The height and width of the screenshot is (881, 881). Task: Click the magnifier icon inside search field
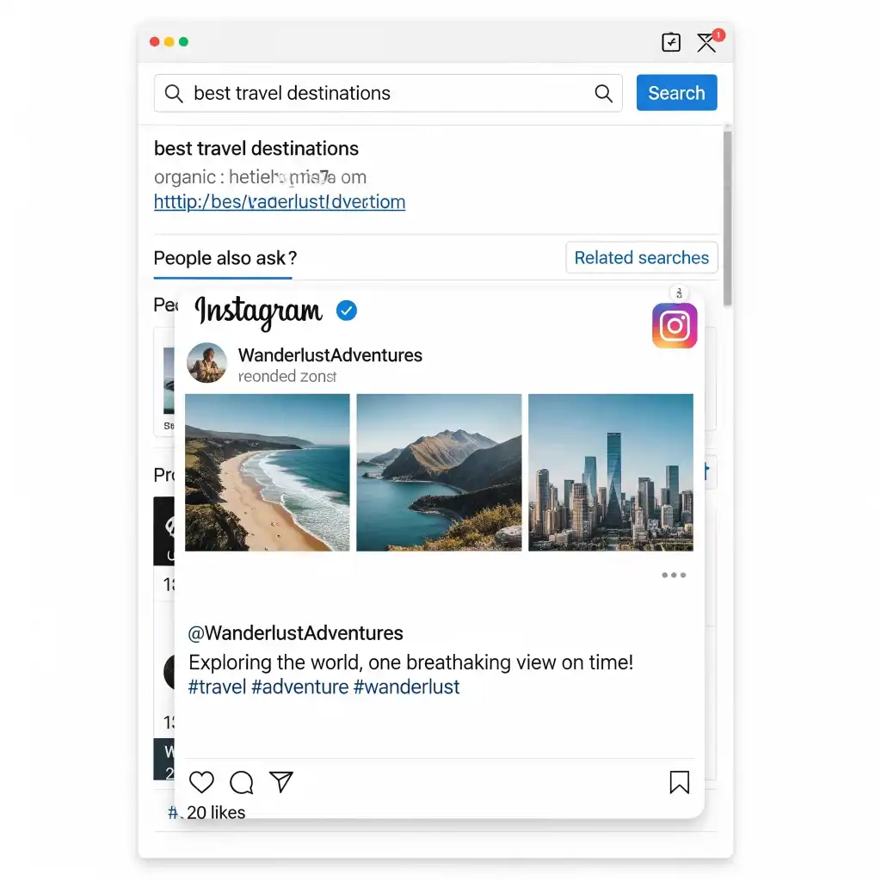click(603, 93)
